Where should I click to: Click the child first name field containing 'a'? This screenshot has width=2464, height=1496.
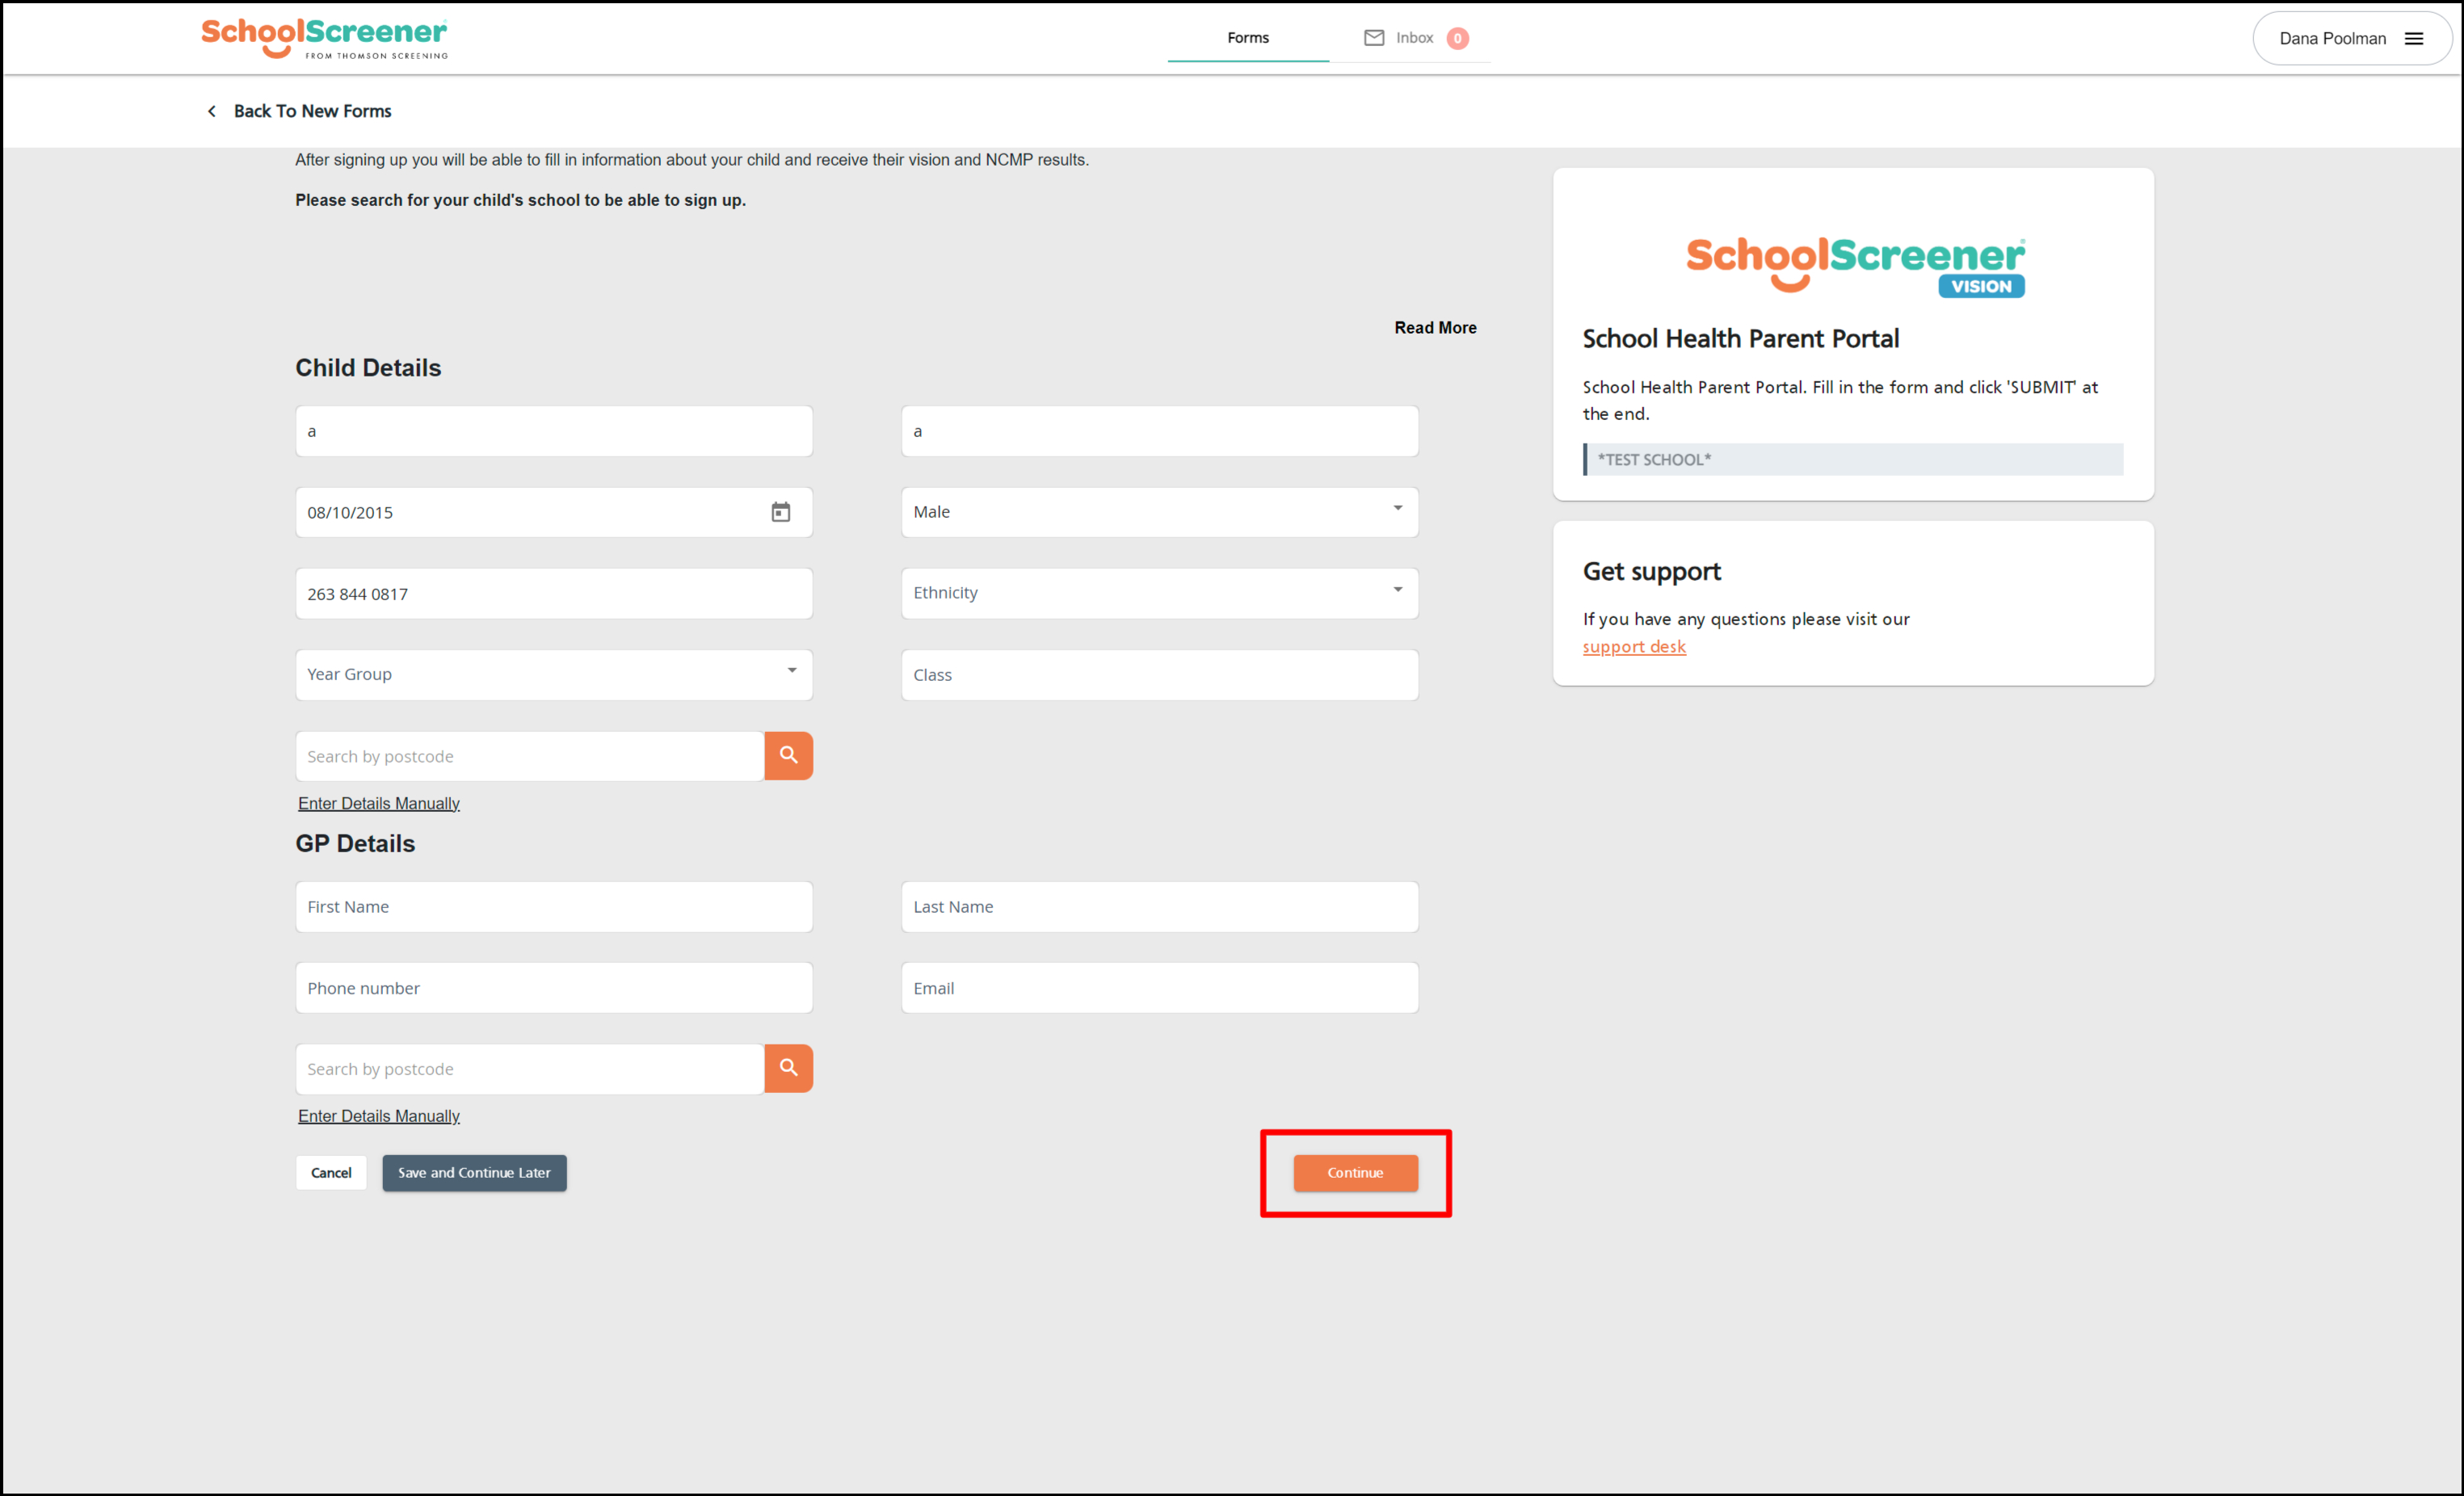click(554, 431)
